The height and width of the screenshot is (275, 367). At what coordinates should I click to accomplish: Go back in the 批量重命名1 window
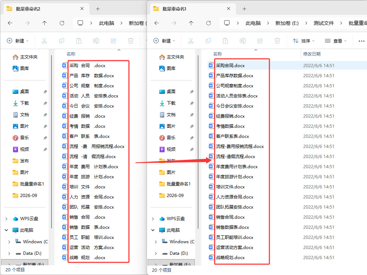pyautogui.click(x=157, y=23)
